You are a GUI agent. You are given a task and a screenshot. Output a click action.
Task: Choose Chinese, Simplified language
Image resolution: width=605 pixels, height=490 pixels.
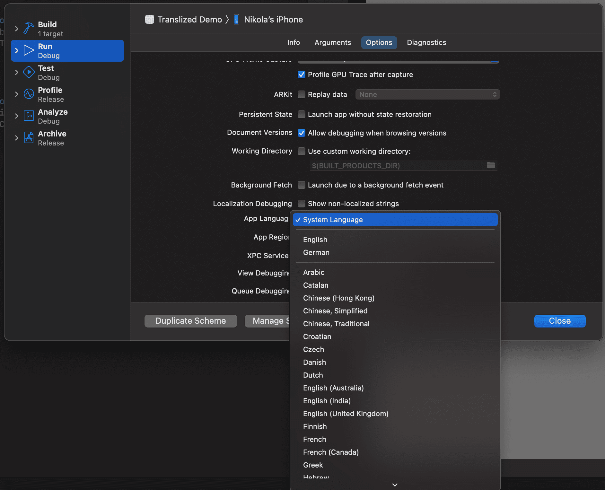pyautogui.click(x=395, y=311)
